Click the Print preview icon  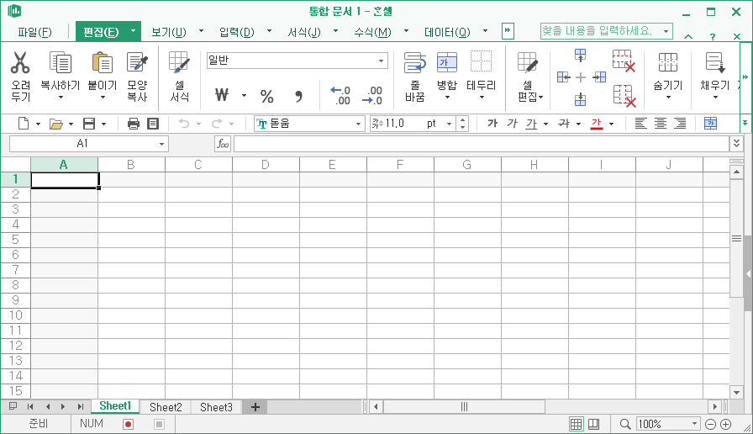153,124
